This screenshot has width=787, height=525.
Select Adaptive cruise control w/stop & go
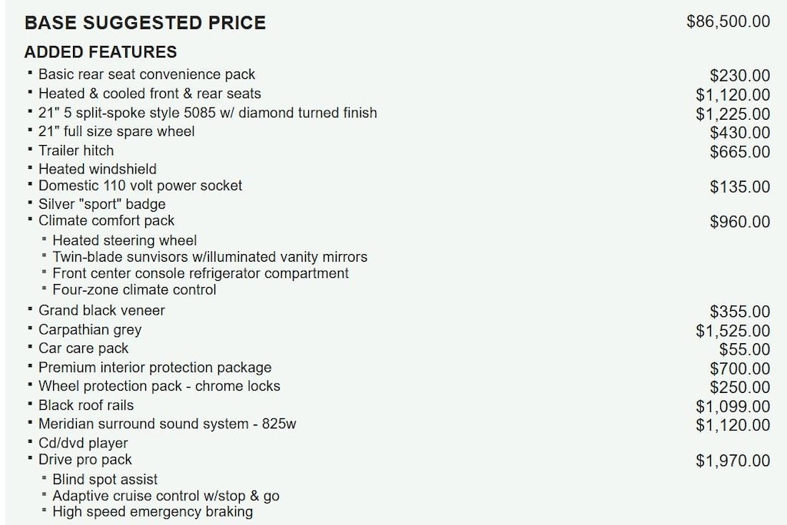(166, 496)
